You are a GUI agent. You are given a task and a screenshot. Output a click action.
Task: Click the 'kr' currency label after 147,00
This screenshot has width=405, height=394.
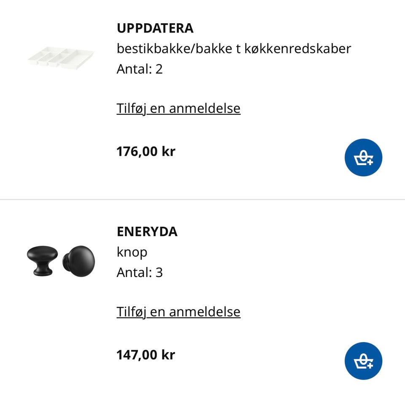[x=168, y=355]
